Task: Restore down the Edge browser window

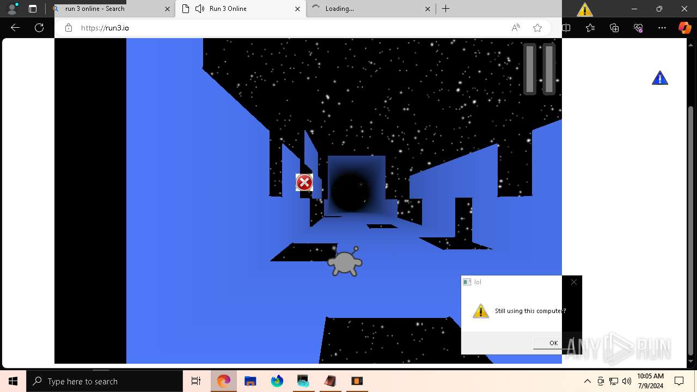Action: point(659,9)
